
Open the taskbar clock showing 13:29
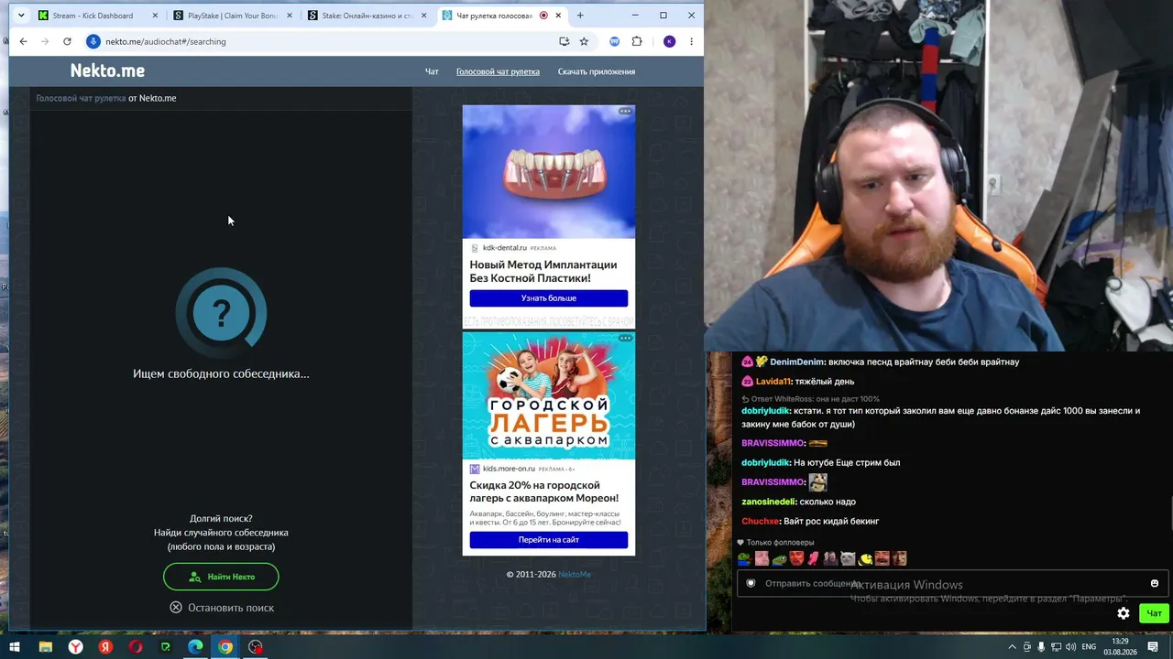(1120, 647)
